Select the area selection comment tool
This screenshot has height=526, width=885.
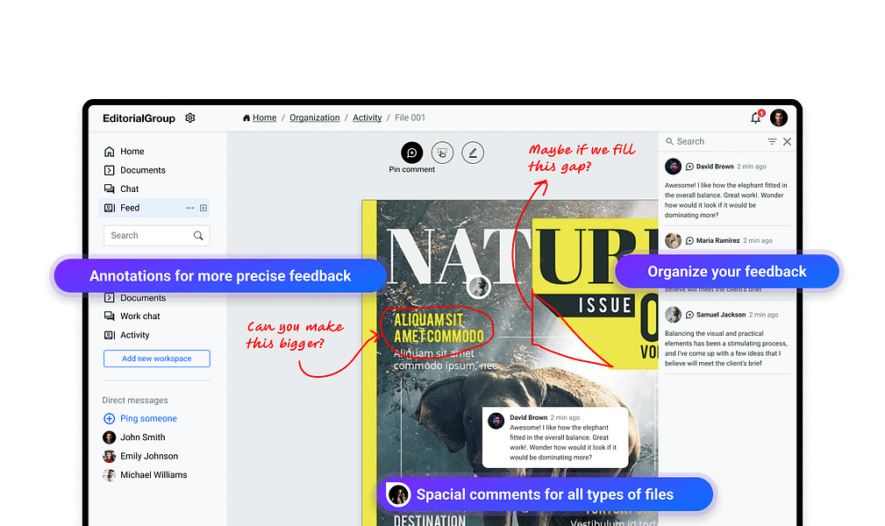(x=442, y=153)
